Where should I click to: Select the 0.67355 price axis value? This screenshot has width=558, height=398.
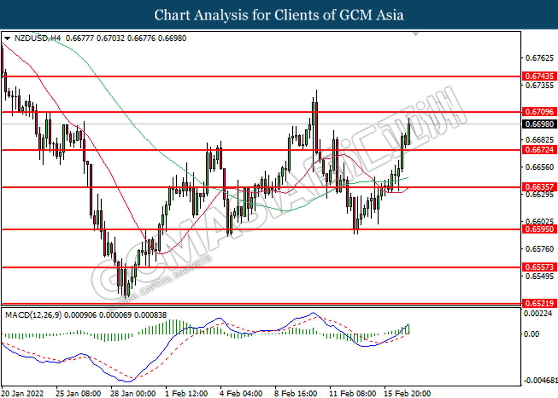(x=539, y=85)
